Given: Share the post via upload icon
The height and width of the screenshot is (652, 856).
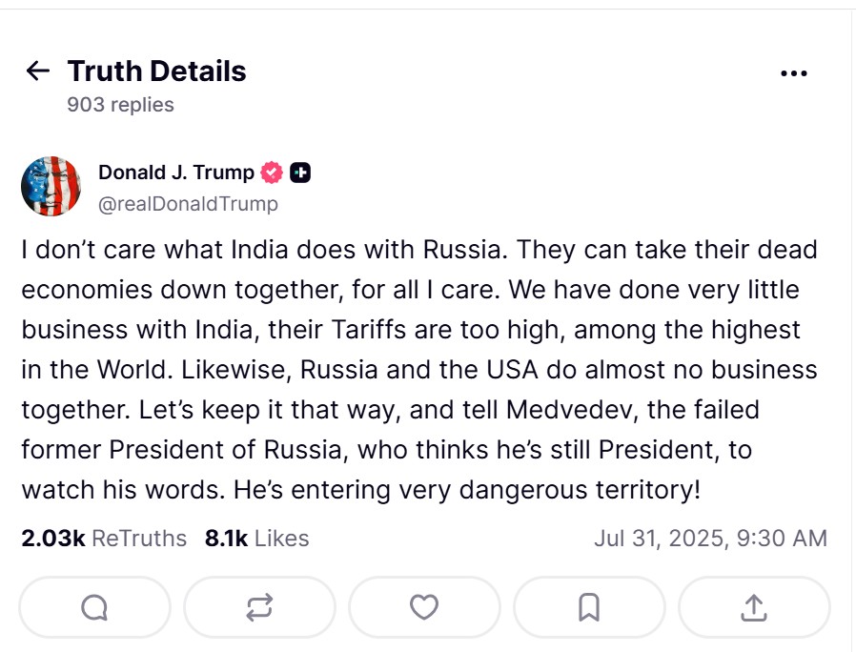Looking at the screenshot, I should point(753,607).
